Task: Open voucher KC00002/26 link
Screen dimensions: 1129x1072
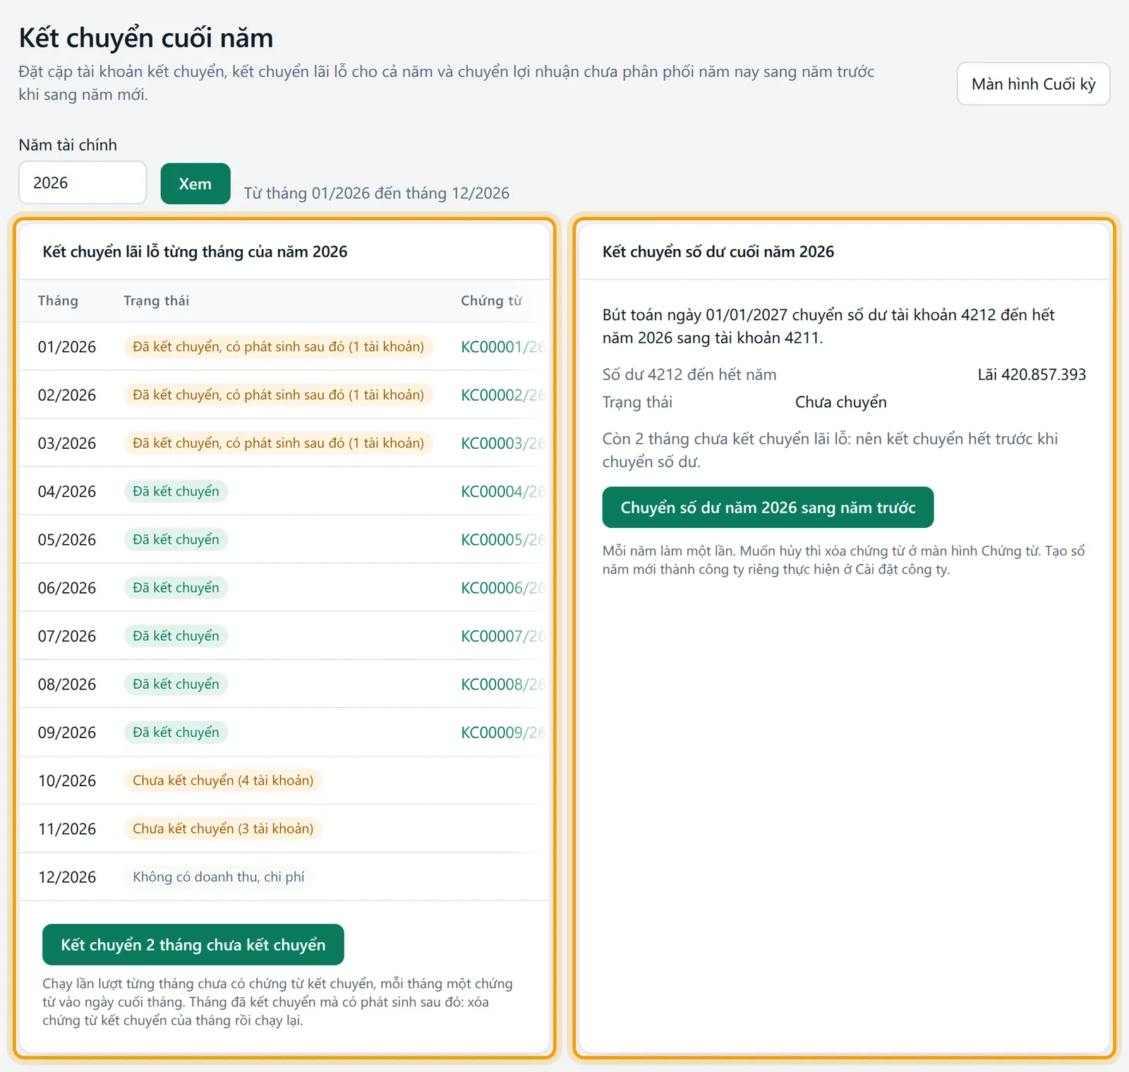Action: coord(504,395)
